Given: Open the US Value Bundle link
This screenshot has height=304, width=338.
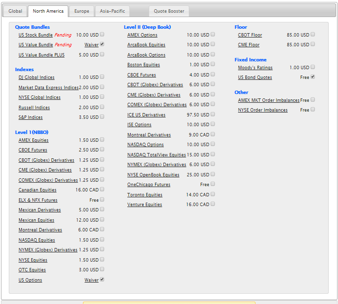Looking at the screenshot, I should [x=36, y=45].
